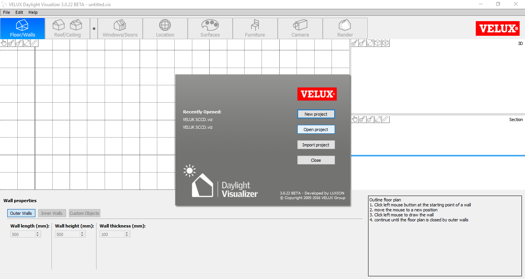Image resolution: width=525 pixels, height=279 pixels.
Task: Click the small dot button beside Roof/Ceiling
Action: click(94, 28)
